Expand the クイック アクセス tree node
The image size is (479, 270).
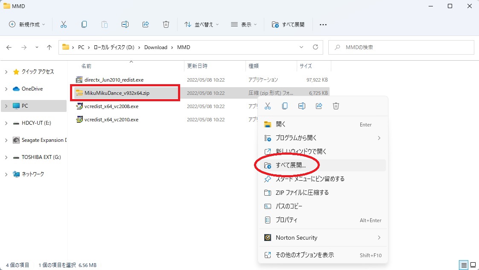pyautogui.click(x=6, y=72)
